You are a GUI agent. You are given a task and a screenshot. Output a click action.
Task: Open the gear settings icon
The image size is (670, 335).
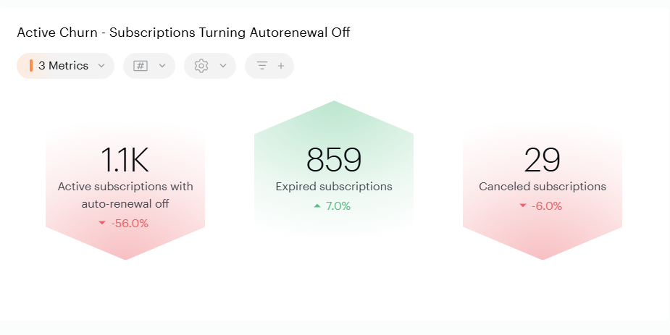[x=201, y=66]
